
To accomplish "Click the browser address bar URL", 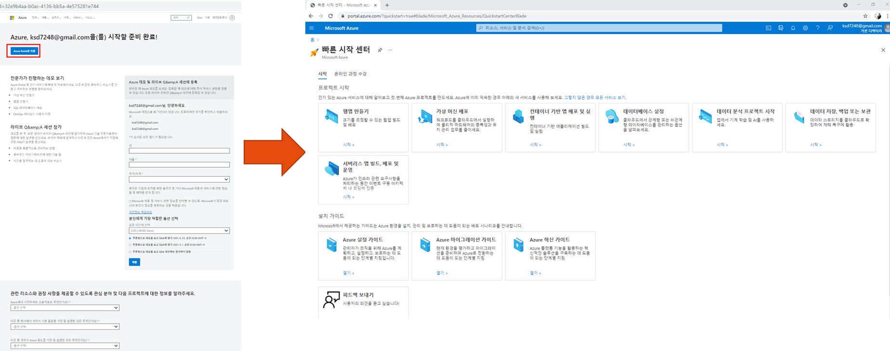I will (x=437, y=16).
